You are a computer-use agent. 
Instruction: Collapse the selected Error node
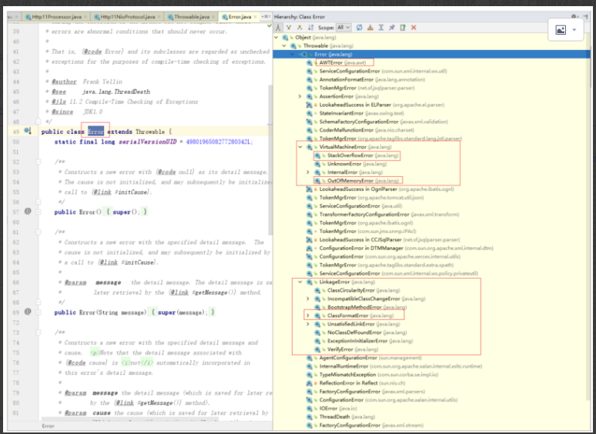coord(292,54)
